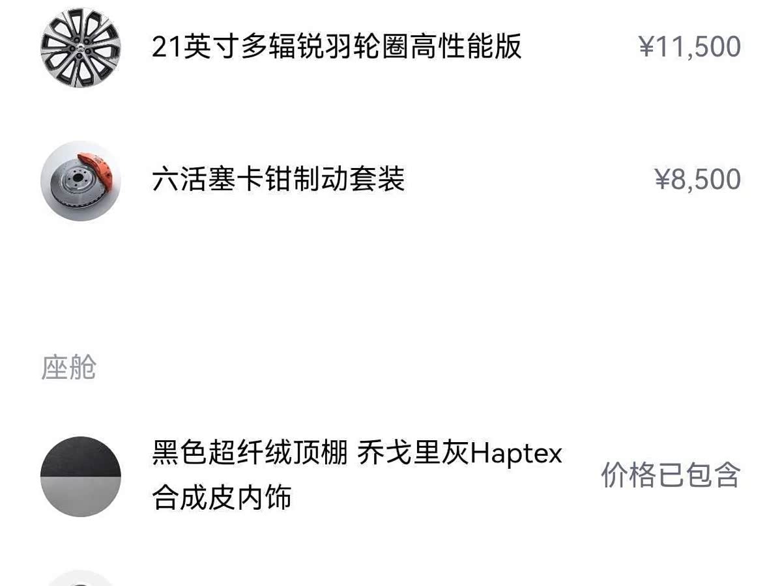Tap the ¥11,500 wheel price
Screen dimensions: 782x586
coord(689,48)
